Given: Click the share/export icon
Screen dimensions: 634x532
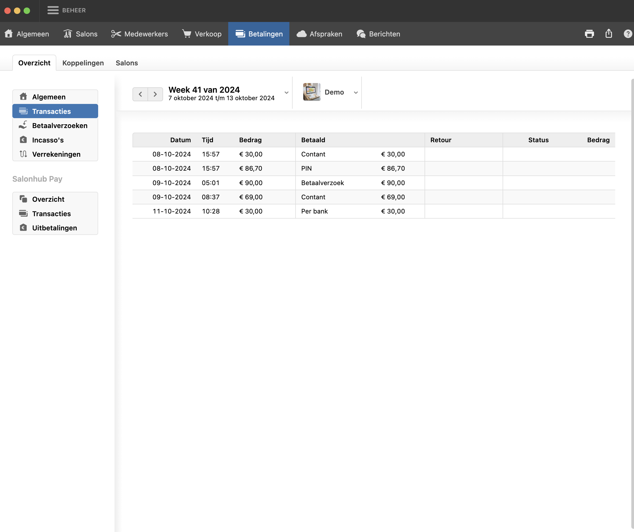Looking at the screenshot, I should point(609,34).
